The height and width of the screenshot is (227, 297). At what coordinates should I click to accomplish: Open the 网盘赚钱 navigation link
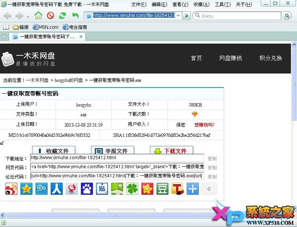(x=230, y=58)
